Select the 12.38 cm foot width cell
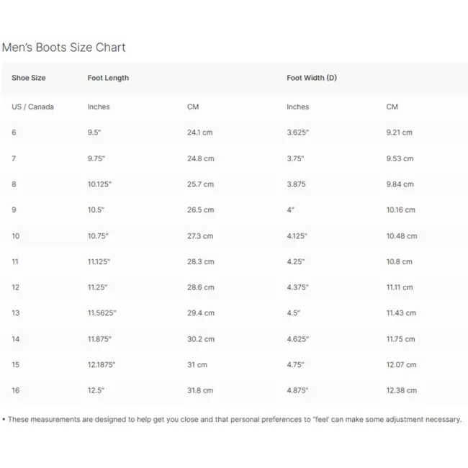The width and height of the screenshot is (468, 468). tap(401, 390)
